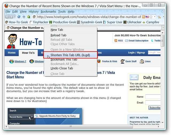Select the 'Change the Number o...' tab
Screen dimensions: 171x135
pyautogui.click(x=25, y=28)
